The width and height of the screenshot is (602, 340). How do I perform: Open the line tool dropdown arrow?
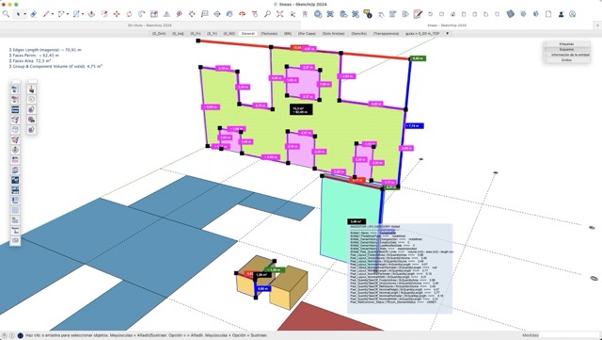tap(53, 15)
